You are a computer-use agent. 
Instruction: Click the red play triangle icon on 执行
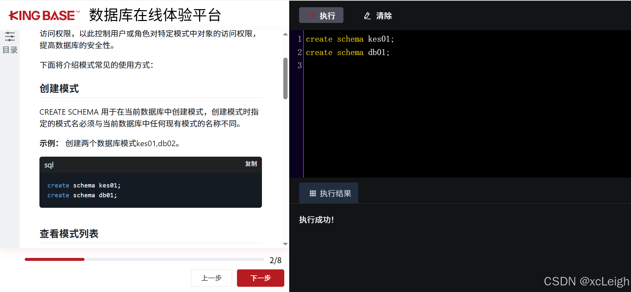tap(312, 15)
